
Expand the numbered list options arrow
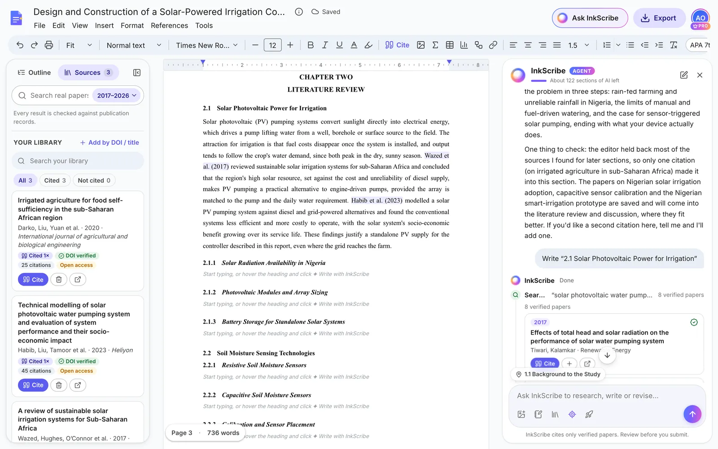(x=618, y=45)
